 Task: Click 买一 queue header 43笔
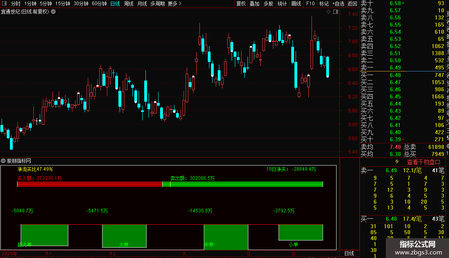438,219
